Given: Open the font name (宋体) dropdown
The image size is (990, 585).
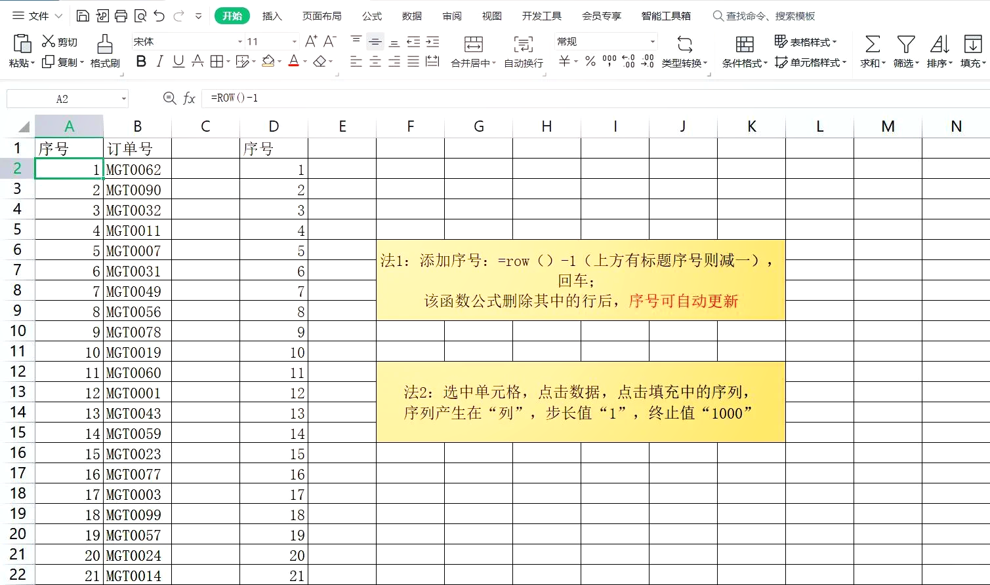Looking at the screenshot, I should click(x=240, y=42).
